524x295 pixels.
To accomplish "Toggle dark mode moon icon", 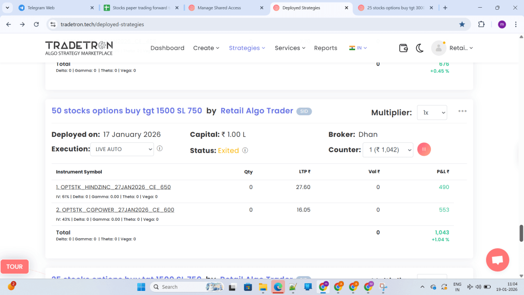I will click(420, 48).
